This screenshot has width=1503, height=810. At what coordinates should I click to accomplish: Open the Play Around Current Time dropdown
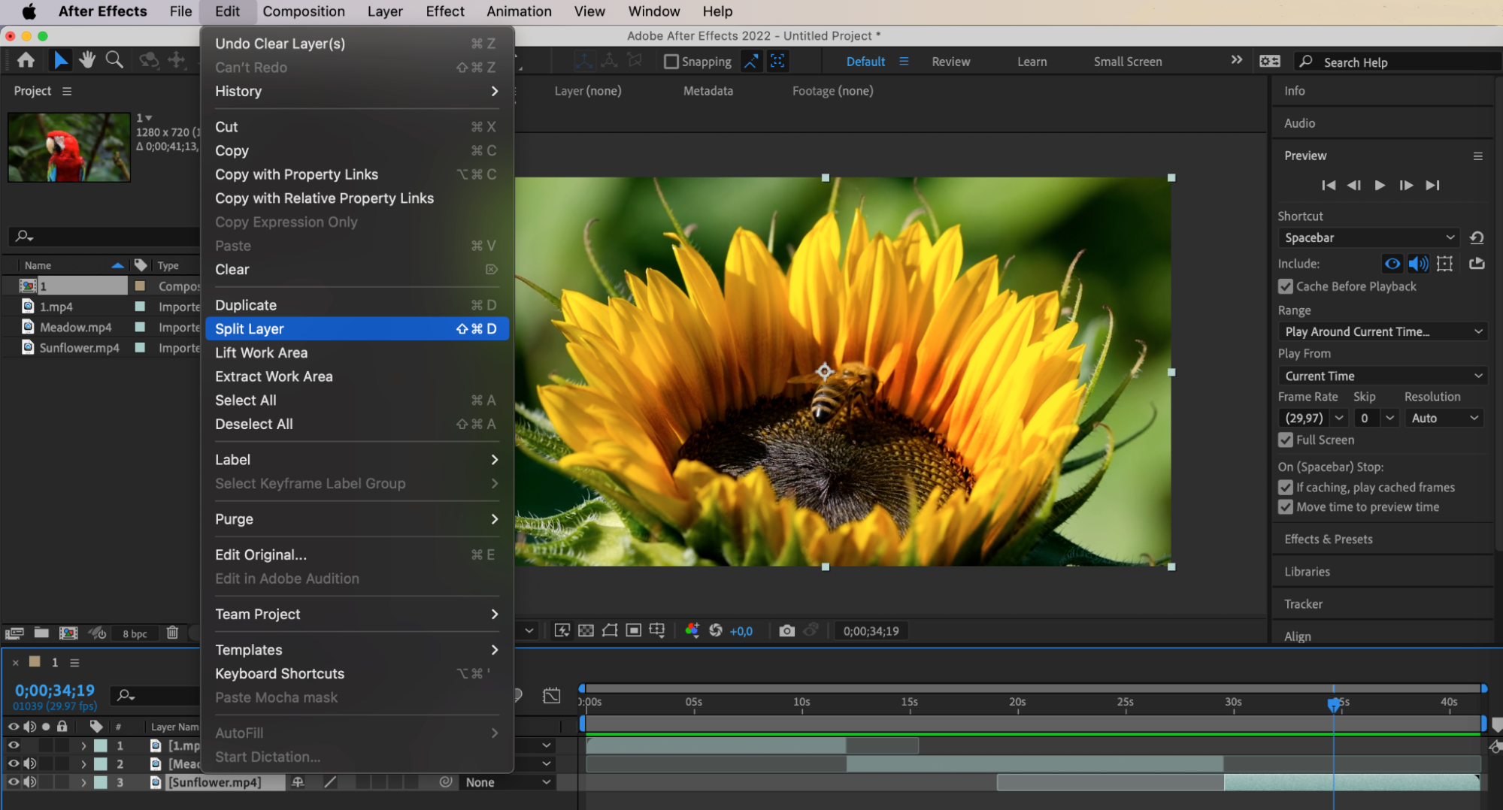(1382, 331)
